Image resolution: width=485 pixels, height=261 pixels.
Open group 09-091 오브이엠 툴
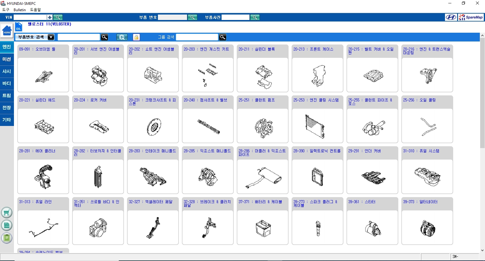tap(43, 68)
